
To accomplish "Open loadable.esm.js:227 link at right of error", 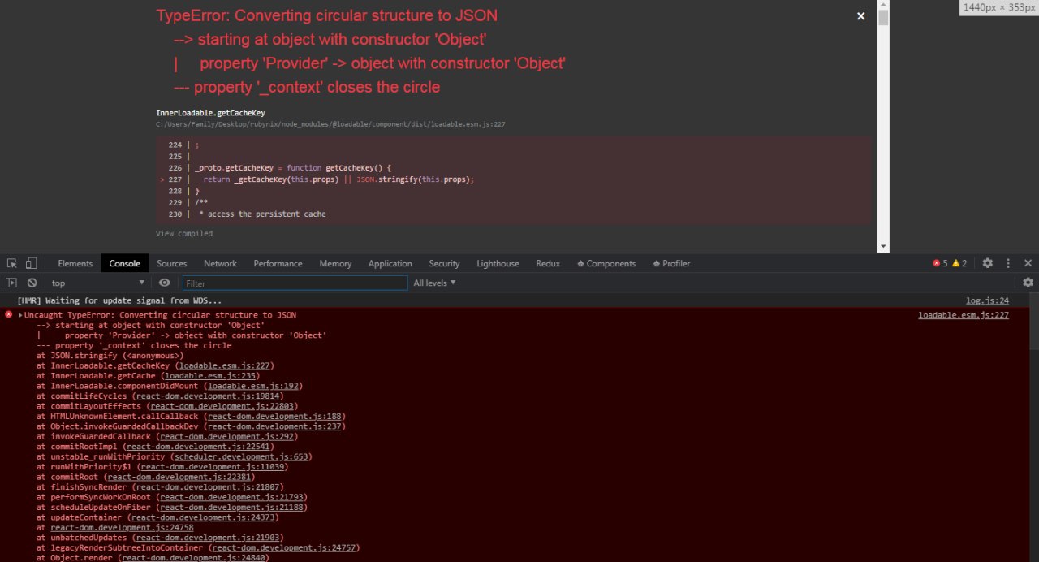I will coord(964,315).
